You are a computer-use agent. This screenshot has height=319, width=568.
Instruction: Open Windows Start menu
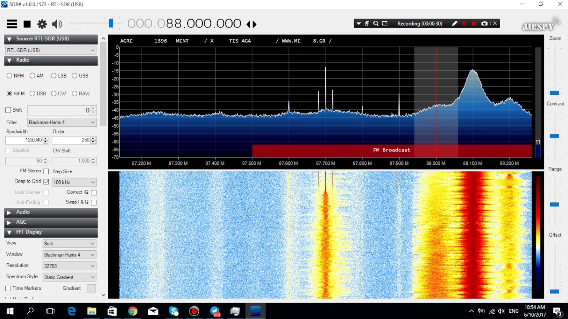tap(10, 311)
